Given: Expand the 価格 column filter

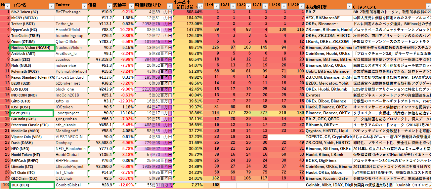Looking at the screenshot, I should click(x=109, y=6).
